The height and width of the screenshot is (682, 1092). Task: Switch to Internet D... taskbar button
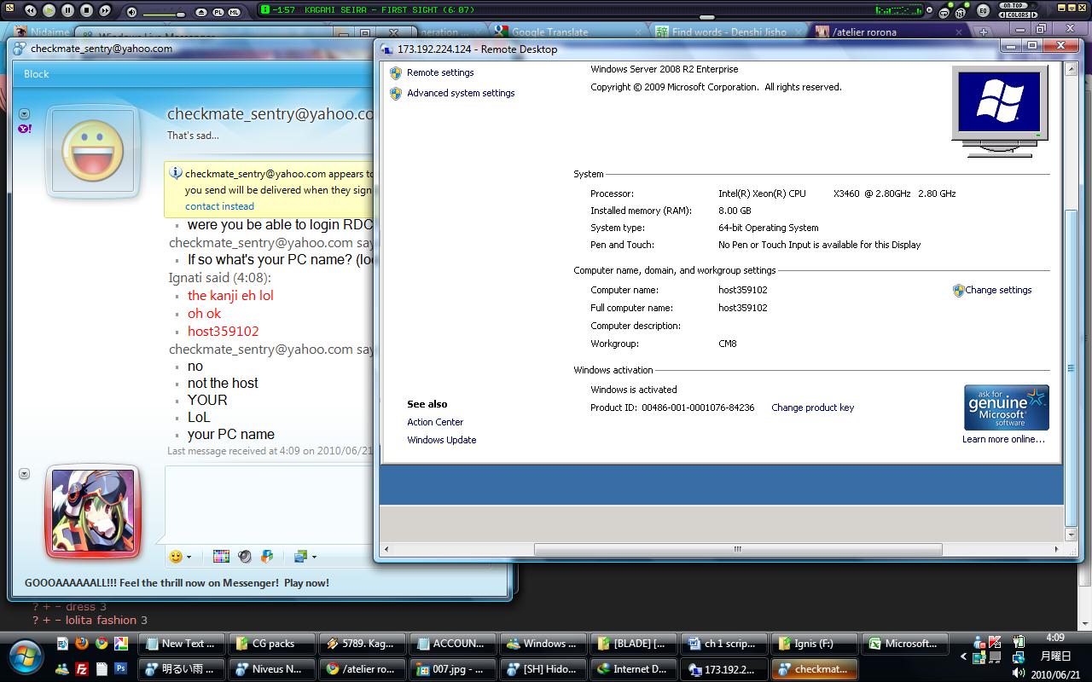pyautogui.click(x=632, y=669)
